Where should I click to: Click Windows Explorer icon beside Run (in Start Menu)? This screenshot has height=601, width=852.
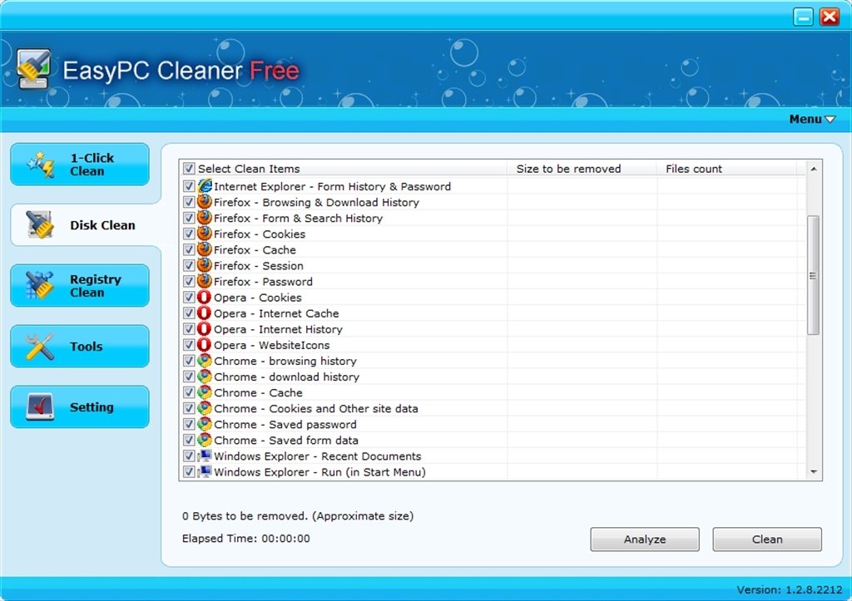[205, 471]
